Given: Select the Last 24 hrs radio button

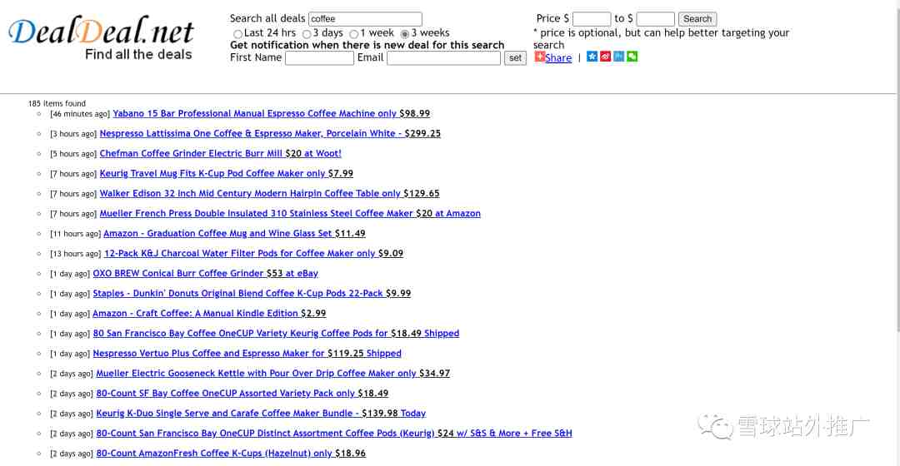Looking at the screenshot, I should pyautogui.click(x=237, y=34).
